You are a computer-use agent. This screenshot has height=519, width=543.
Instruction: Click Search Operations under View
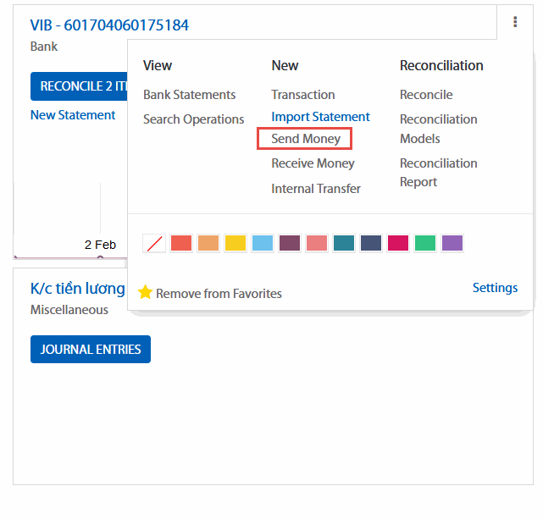[x=193, y=119]
